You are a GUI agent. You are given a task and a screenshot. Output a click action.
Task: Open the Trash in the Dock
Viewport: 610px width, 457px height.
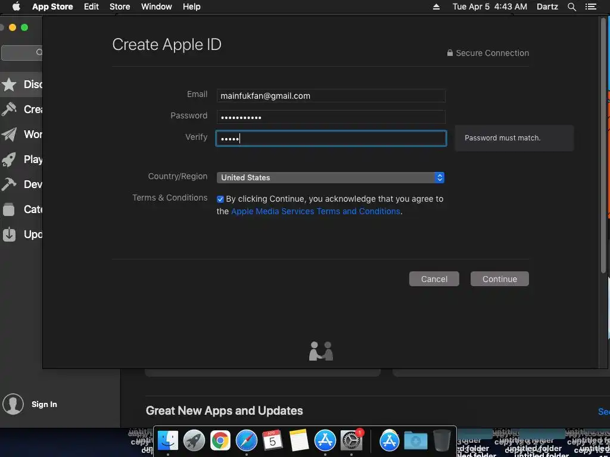click(x=442, y=441)
